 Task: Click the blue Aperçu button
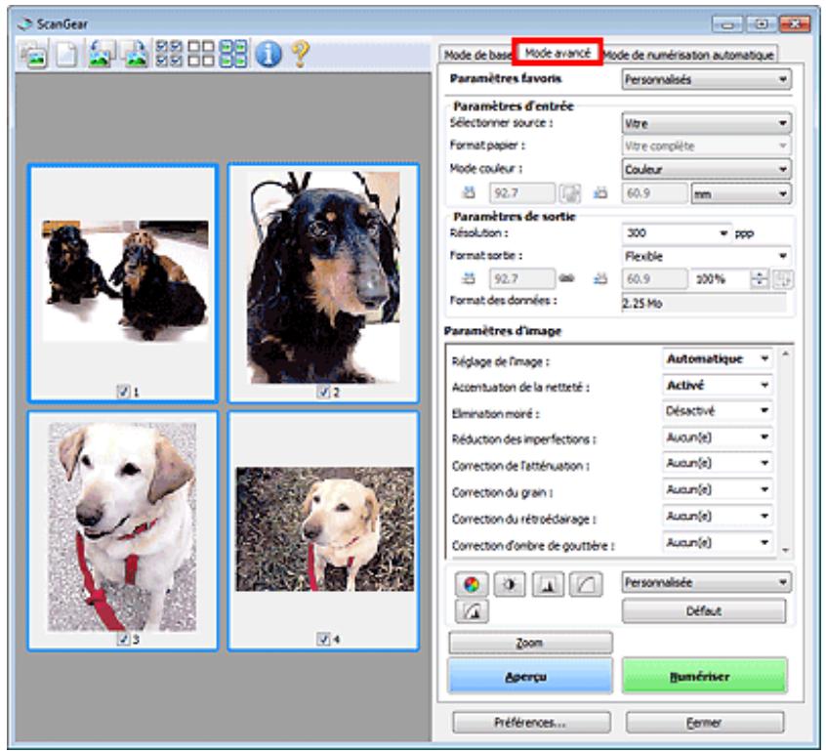[x=530, y=676]
